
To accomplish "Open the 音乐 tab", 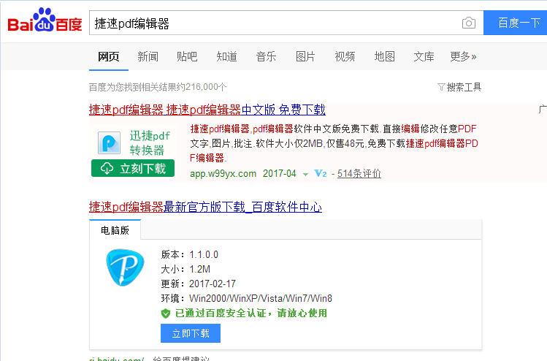I will coord(266,56).
